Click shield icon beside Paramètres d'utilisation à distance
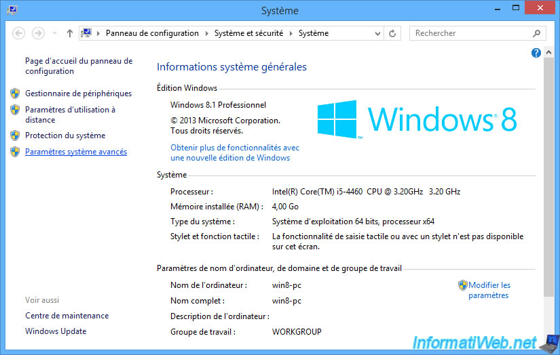 point(15,110)
